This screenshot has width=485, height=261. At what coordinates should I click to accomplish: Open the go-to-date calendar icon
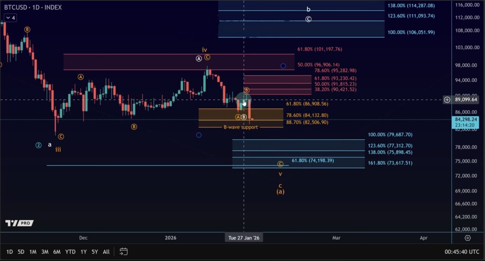point(124,251)
